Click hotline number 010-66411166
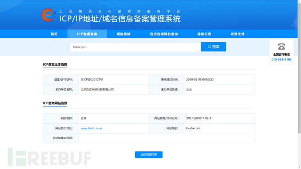The image size is (301, 169). (281, 59)
